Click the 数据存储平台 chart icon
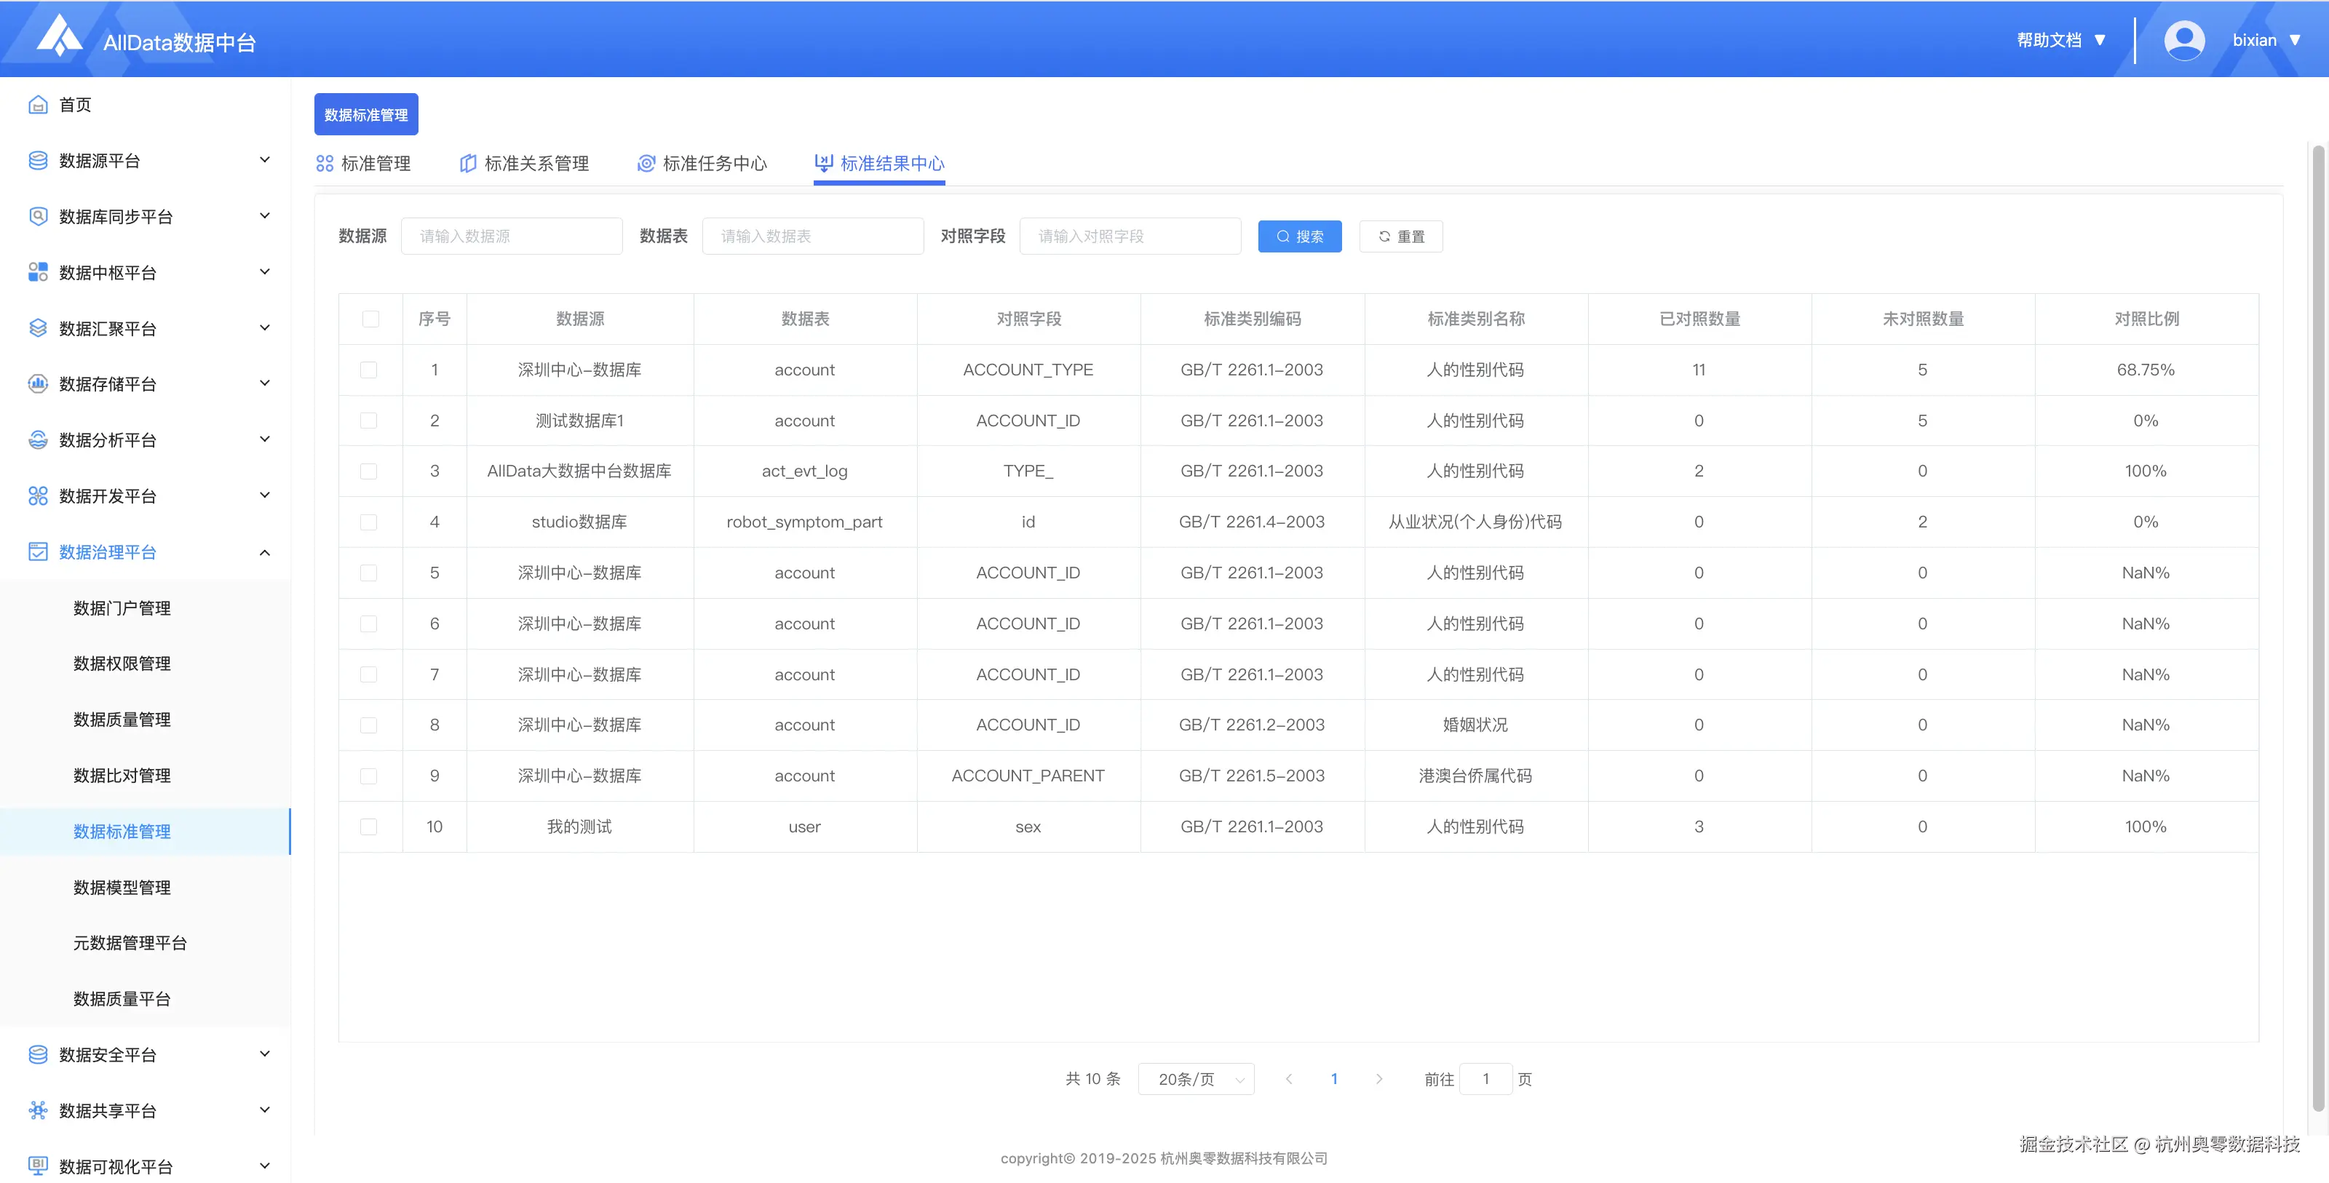This screenshot has height=1183, width=2329. 38,384
